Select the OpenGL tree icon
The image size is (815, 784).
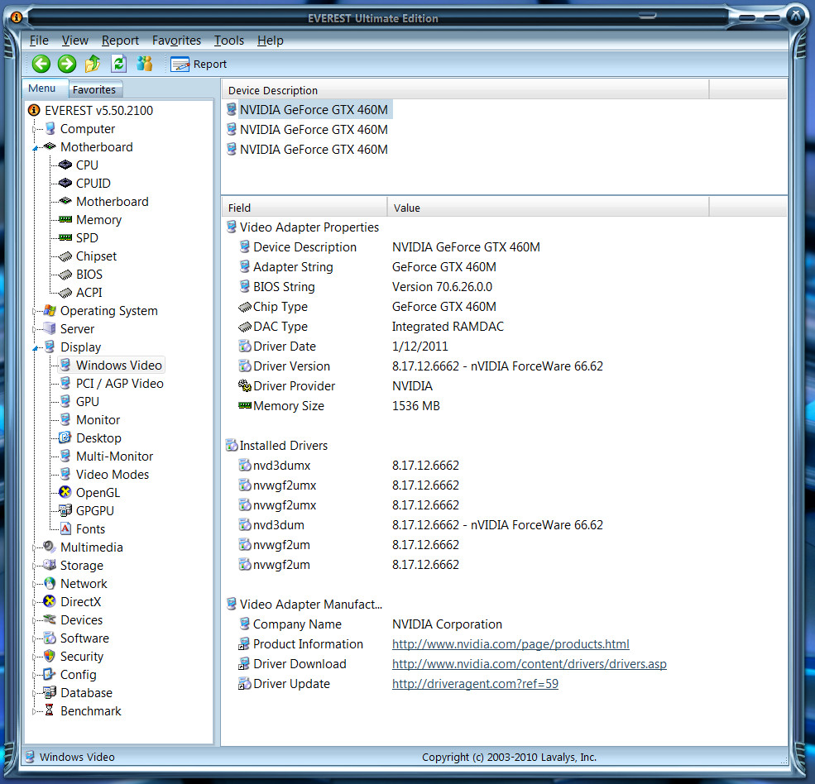tap(65, 493)
